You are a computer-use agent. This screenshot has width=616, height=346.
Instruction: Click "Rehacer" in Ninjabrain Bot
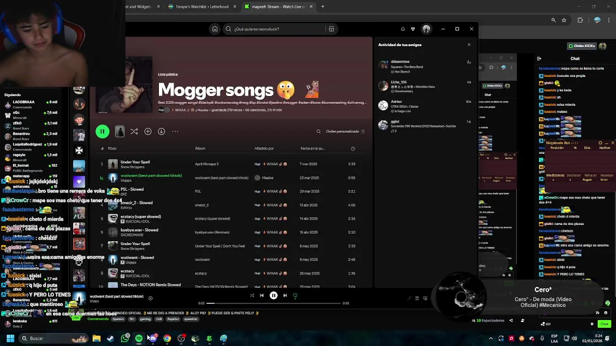click(x=590, y=175)
